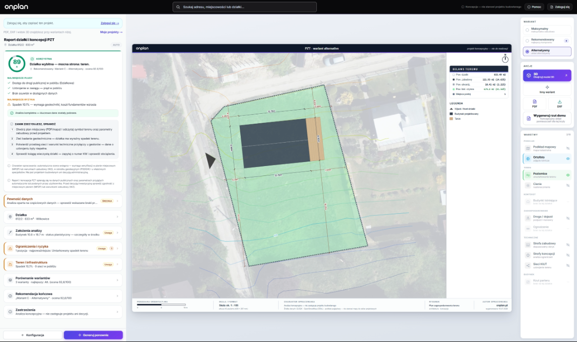Open the 3D model view button
577x342 pixels.
tap(547, 76)
